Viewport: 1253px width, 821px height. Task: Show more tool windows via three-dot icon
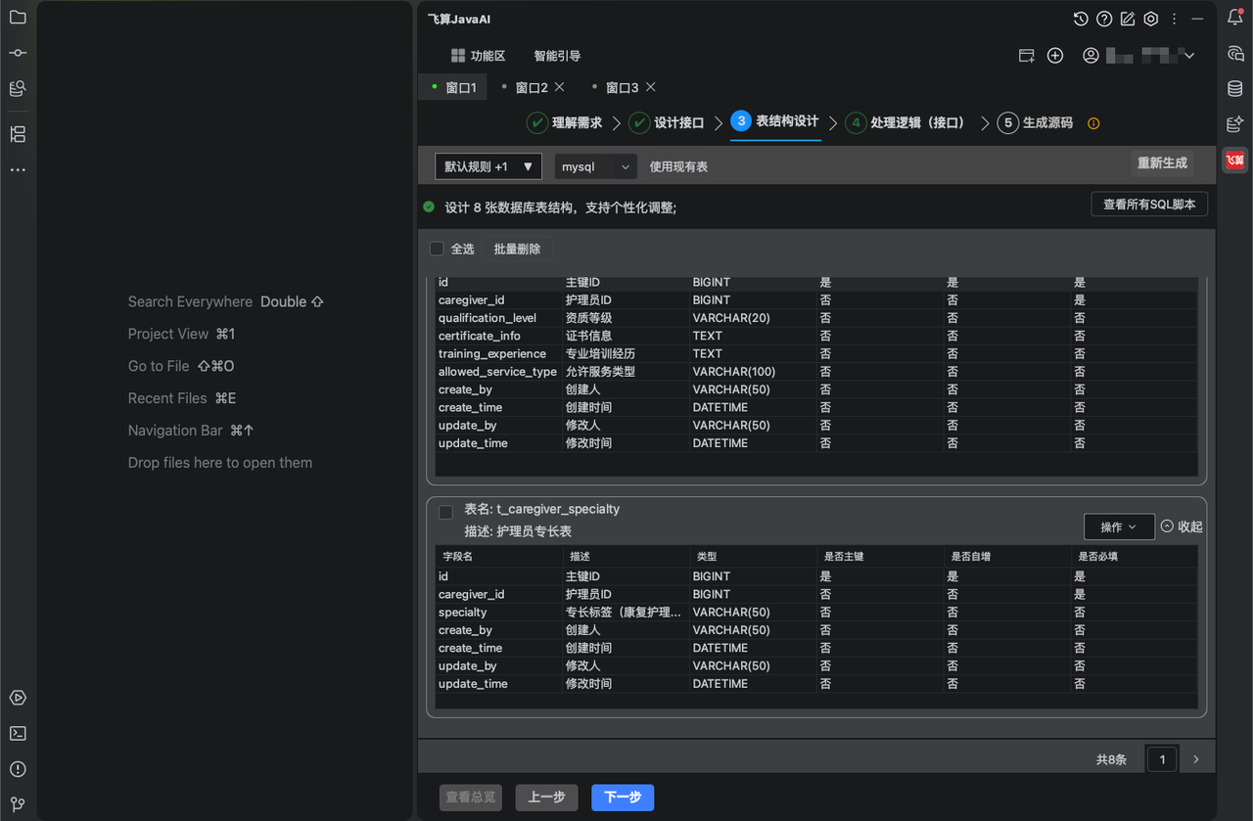point(18,170)
